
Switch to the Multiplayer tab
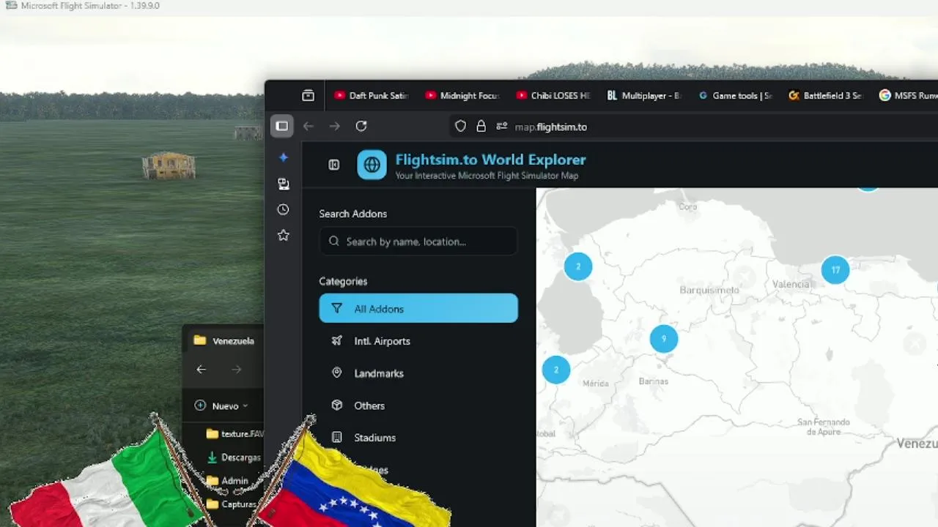tap(644, 95)
